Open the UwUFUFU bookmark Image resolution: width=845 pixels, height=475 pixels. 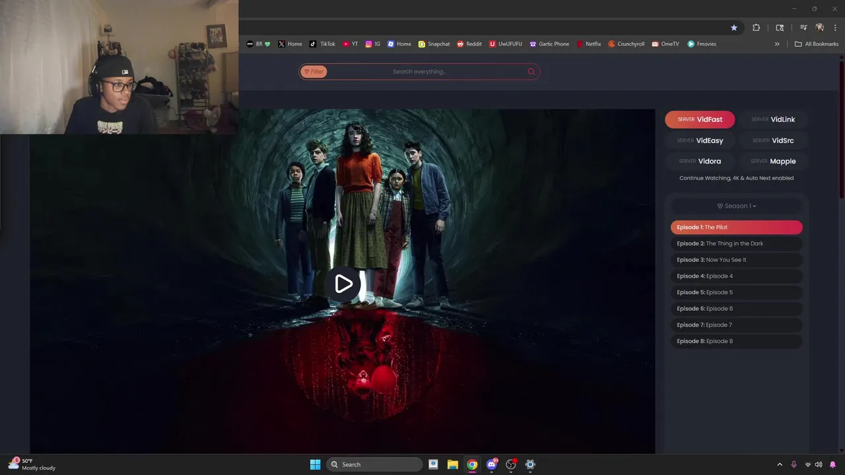pos(506,44)
